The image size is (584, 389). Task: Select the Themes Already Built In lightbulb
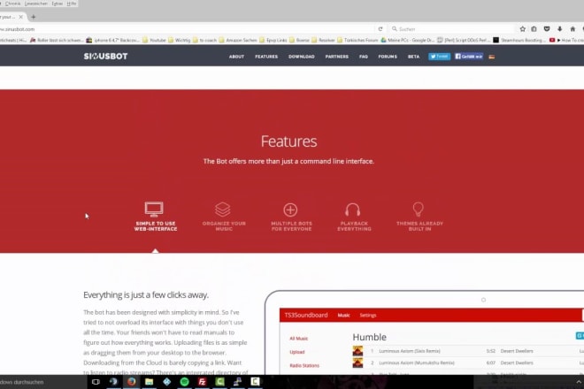(419, 210)
